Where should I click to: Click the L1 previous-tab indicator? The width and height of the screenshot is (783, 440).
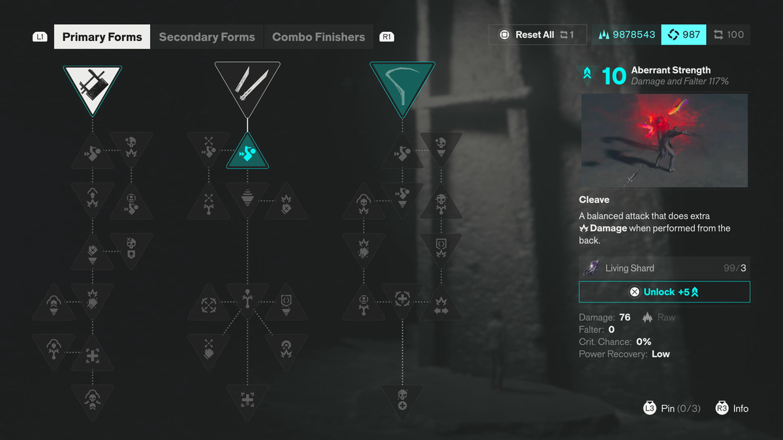(x=40, y=37)
